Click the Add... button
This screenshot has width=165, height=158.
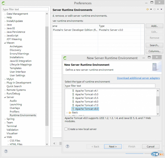pos(154,26)
